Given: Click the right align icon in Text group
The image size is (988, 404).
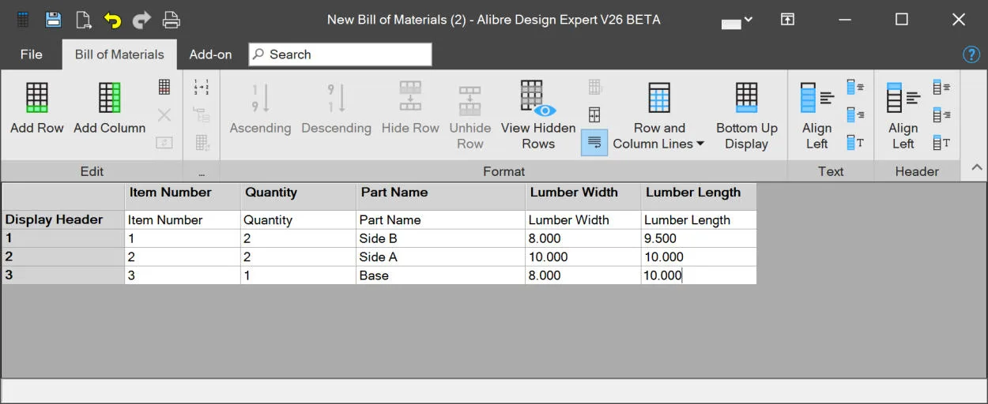Looking at the screenshot, I should click(855, 115).
